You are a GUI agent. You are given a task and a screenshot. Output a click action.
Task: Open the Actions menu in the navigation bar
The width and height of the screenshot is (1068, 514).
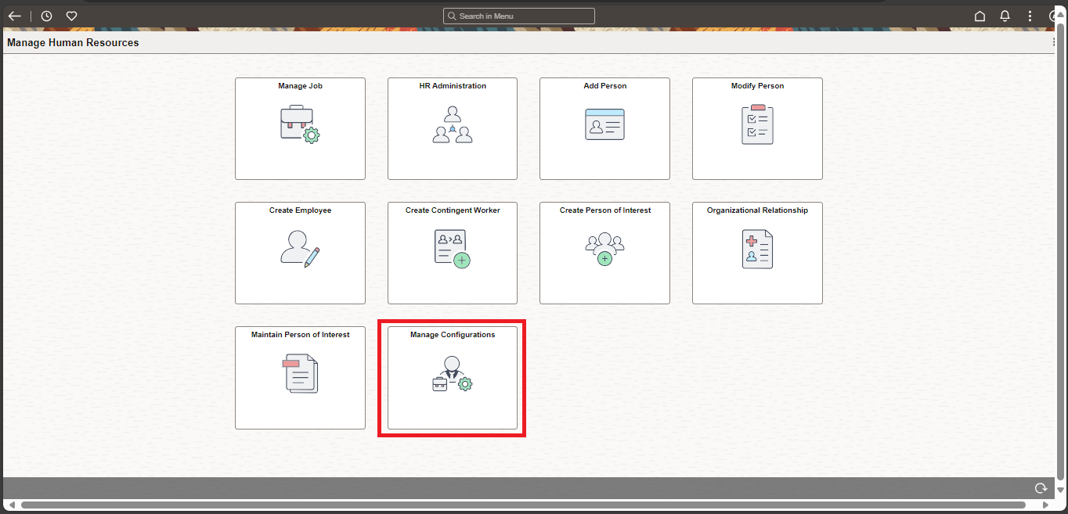(x=1030, y=16)
